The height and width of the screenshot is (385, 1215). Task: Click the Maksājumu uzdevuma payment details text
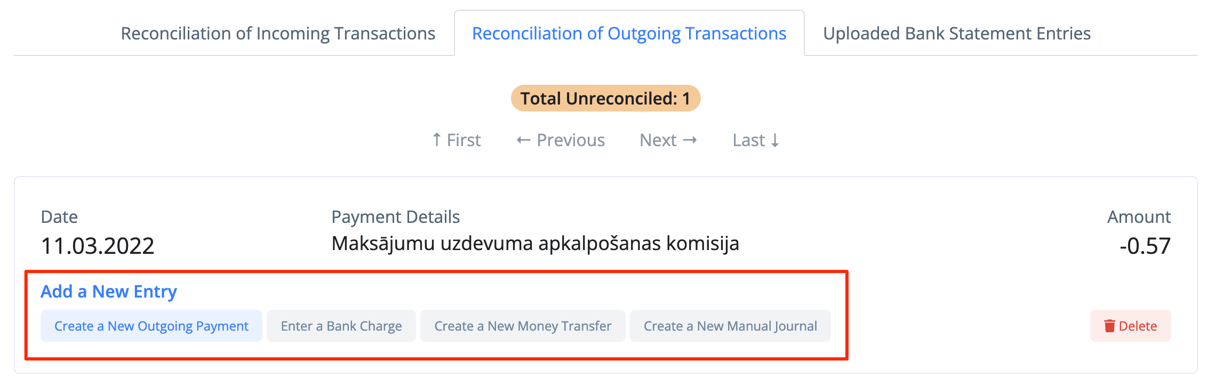[535, 244]
